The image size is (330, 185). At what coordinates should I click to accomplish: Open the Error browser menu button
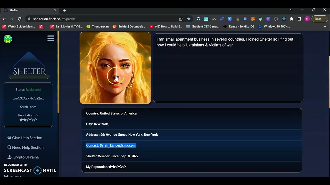coord(320,19)
